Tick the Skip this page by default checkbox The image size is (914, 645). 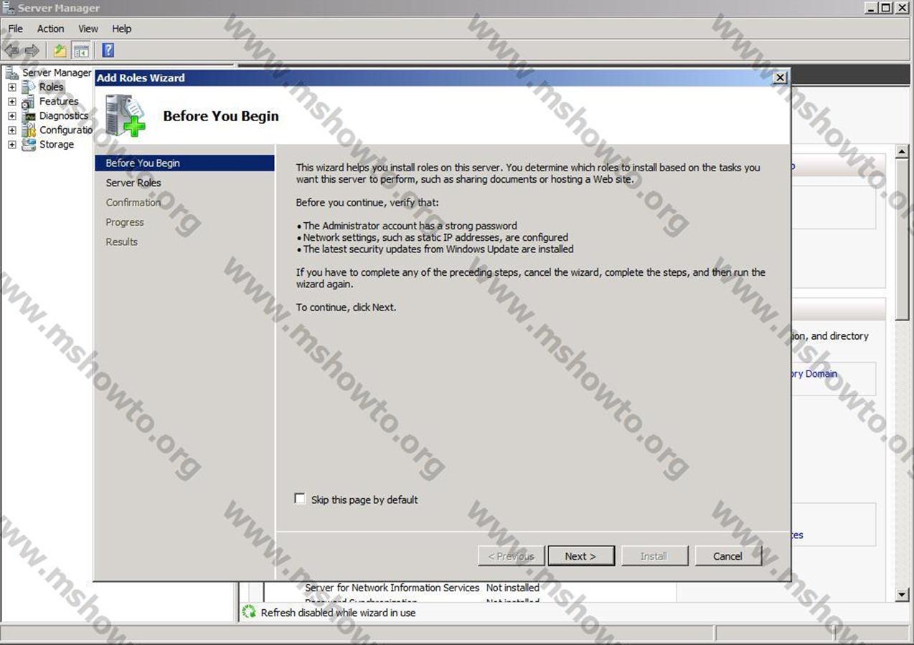(x=300, y=499)
